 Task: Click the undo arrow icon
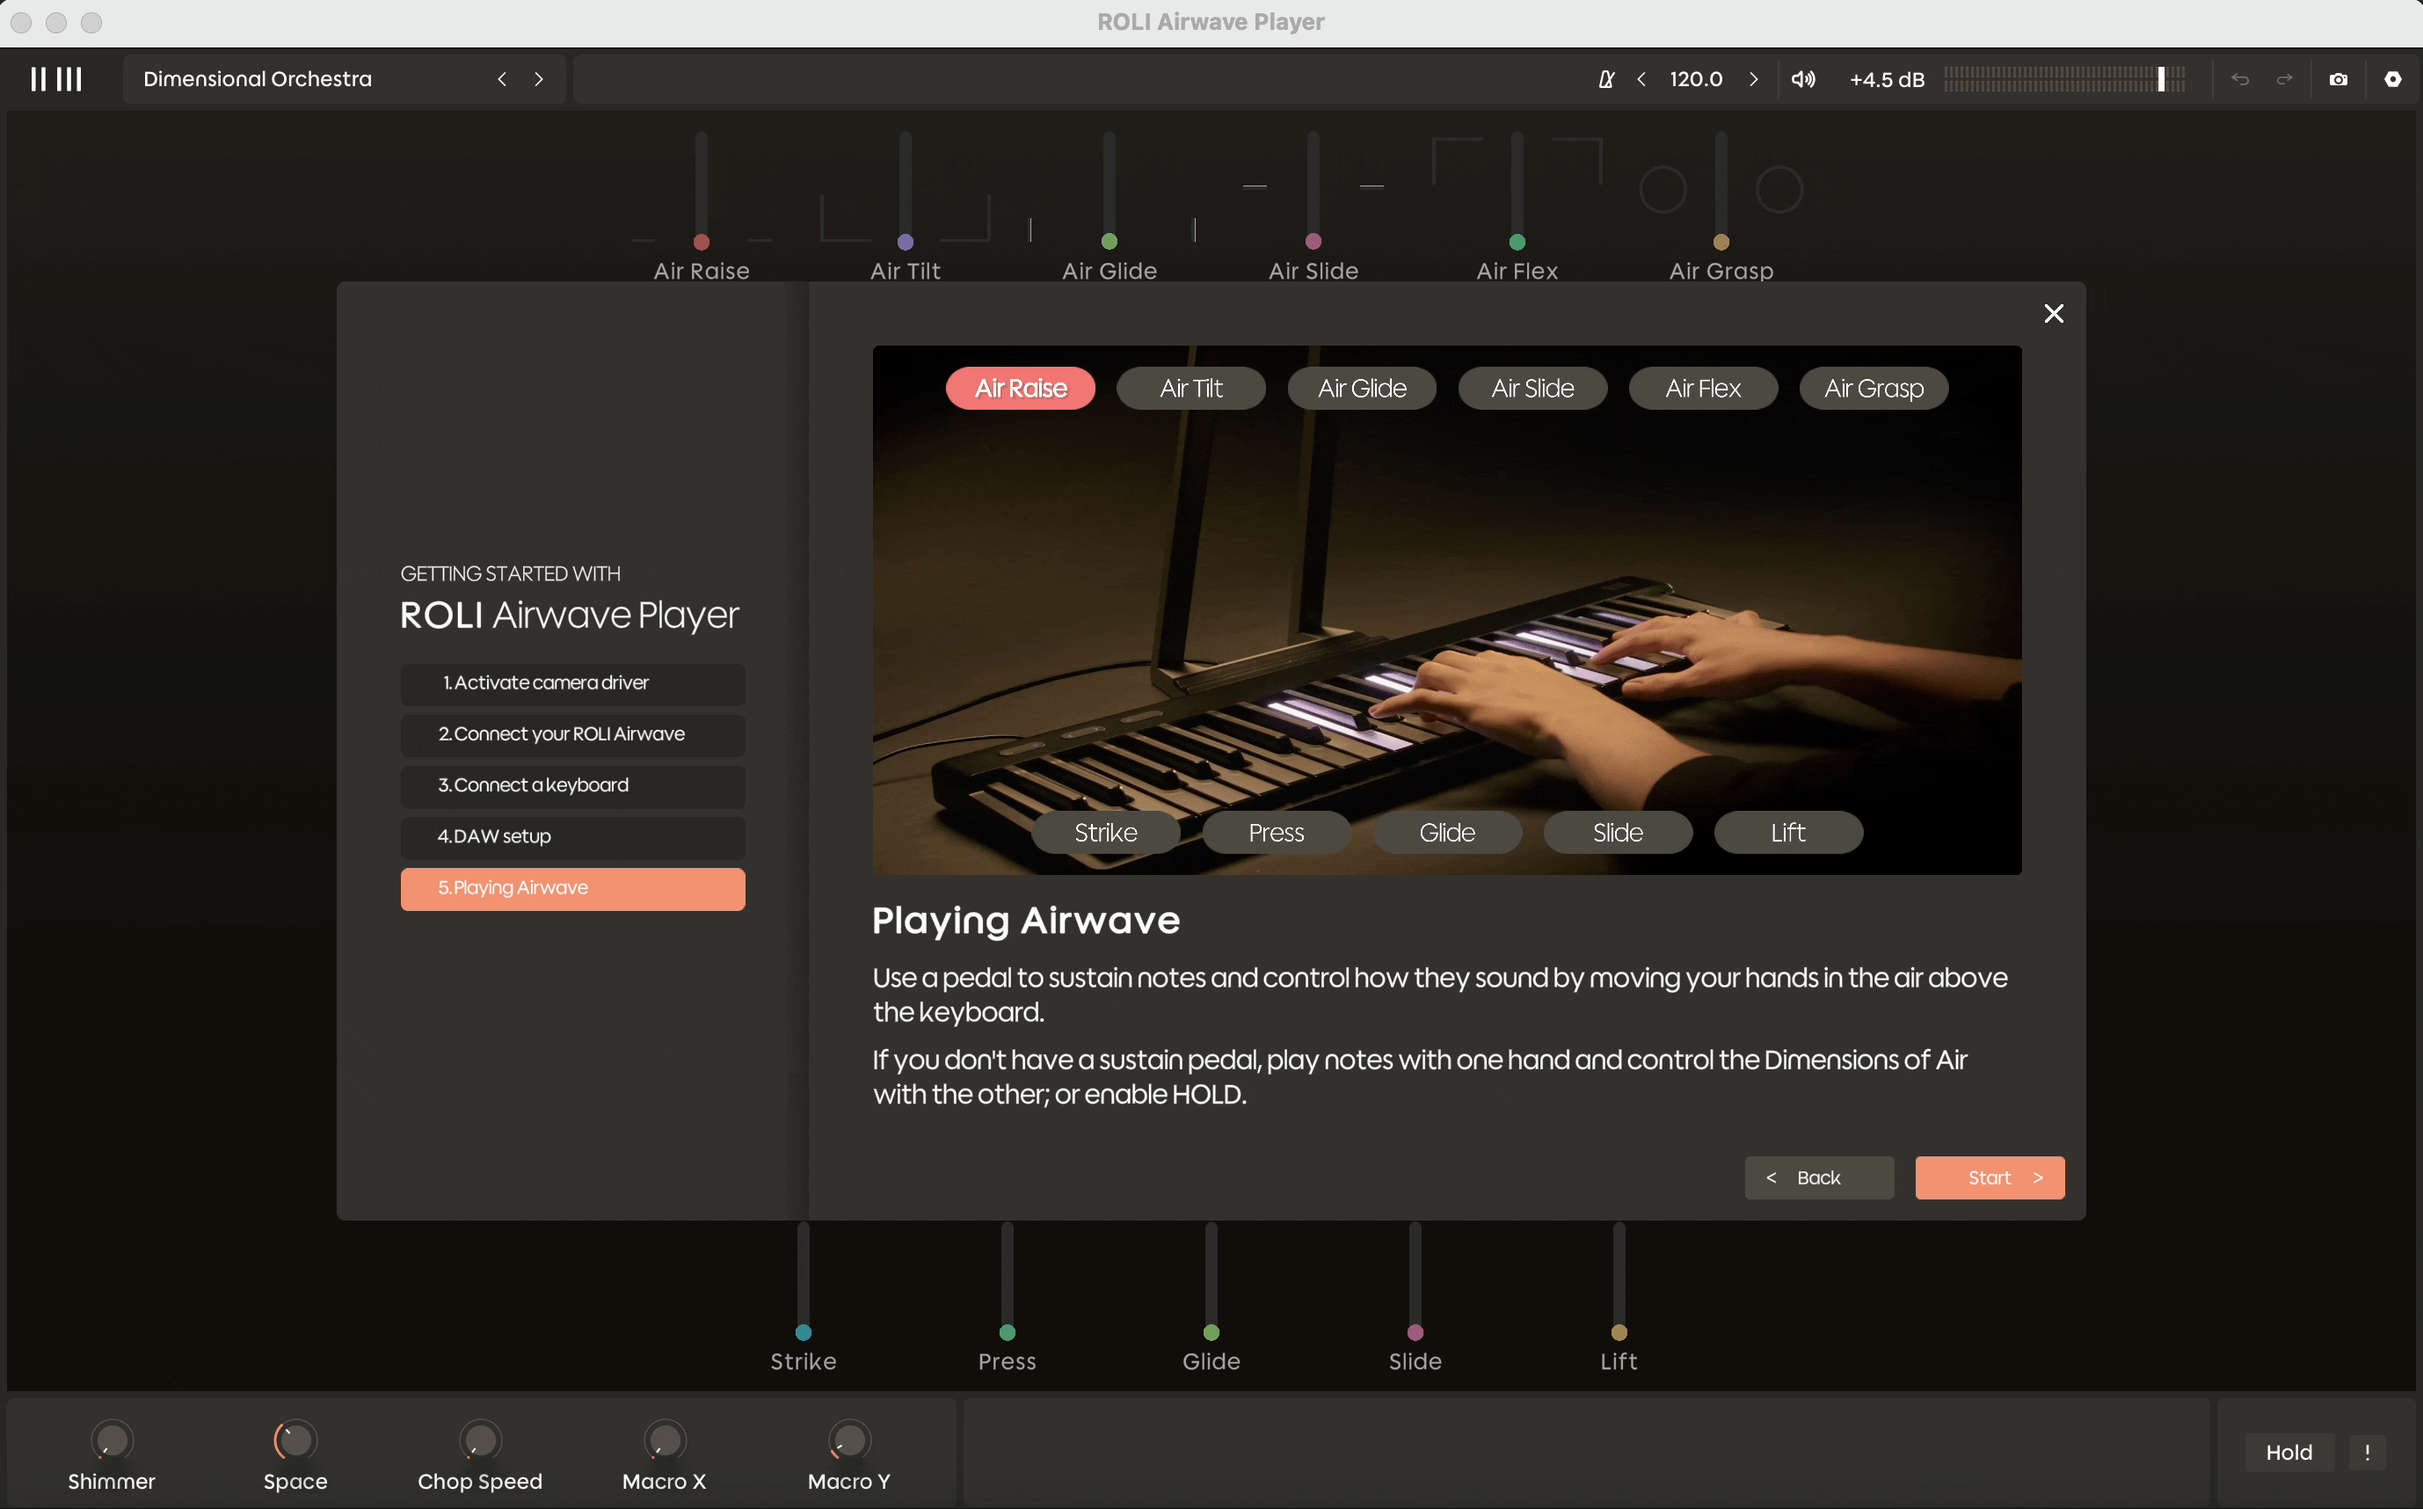(2239, 79)
